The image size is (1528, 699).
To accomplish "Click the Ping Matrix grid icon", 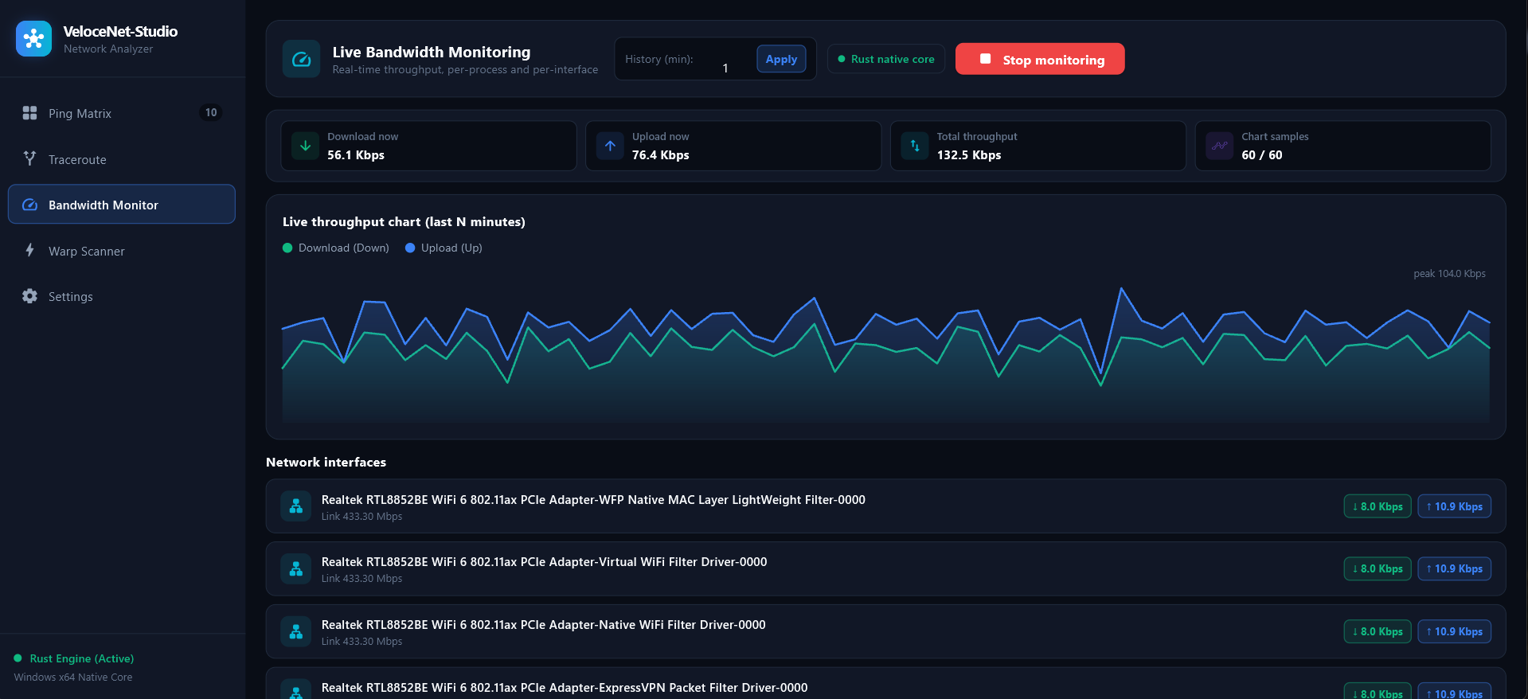I will coord(29,113).
